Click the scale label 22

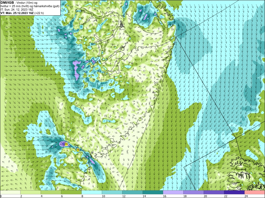(x=226, y=196)
